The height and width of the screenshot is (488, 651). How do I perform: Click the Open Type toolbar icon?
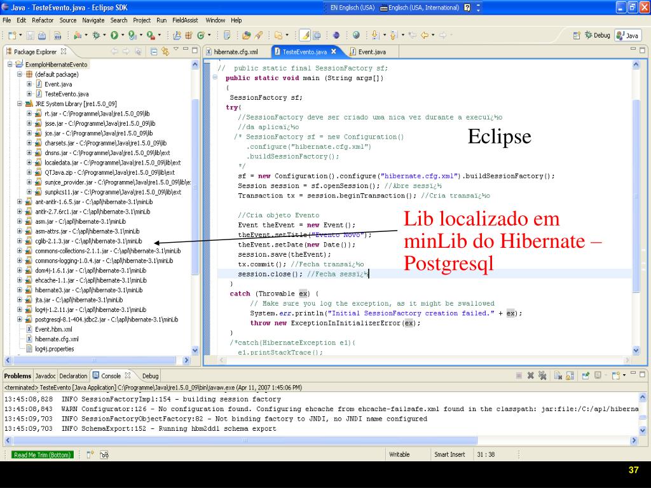click(246, 36)
